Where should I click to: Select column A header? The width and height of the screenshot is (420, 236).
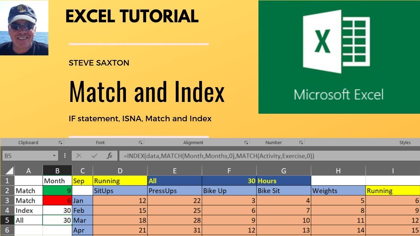[x=29, y=170]
